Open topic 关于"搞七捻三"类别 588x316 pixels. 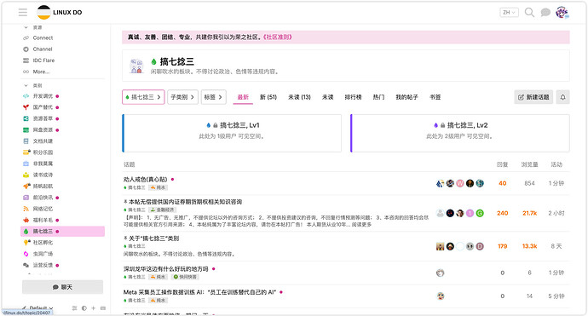tap(153, 238)
